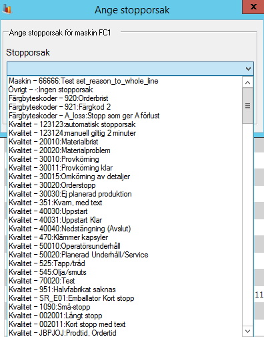Pick Kvalitet – 40030:Uppstart

125,211
